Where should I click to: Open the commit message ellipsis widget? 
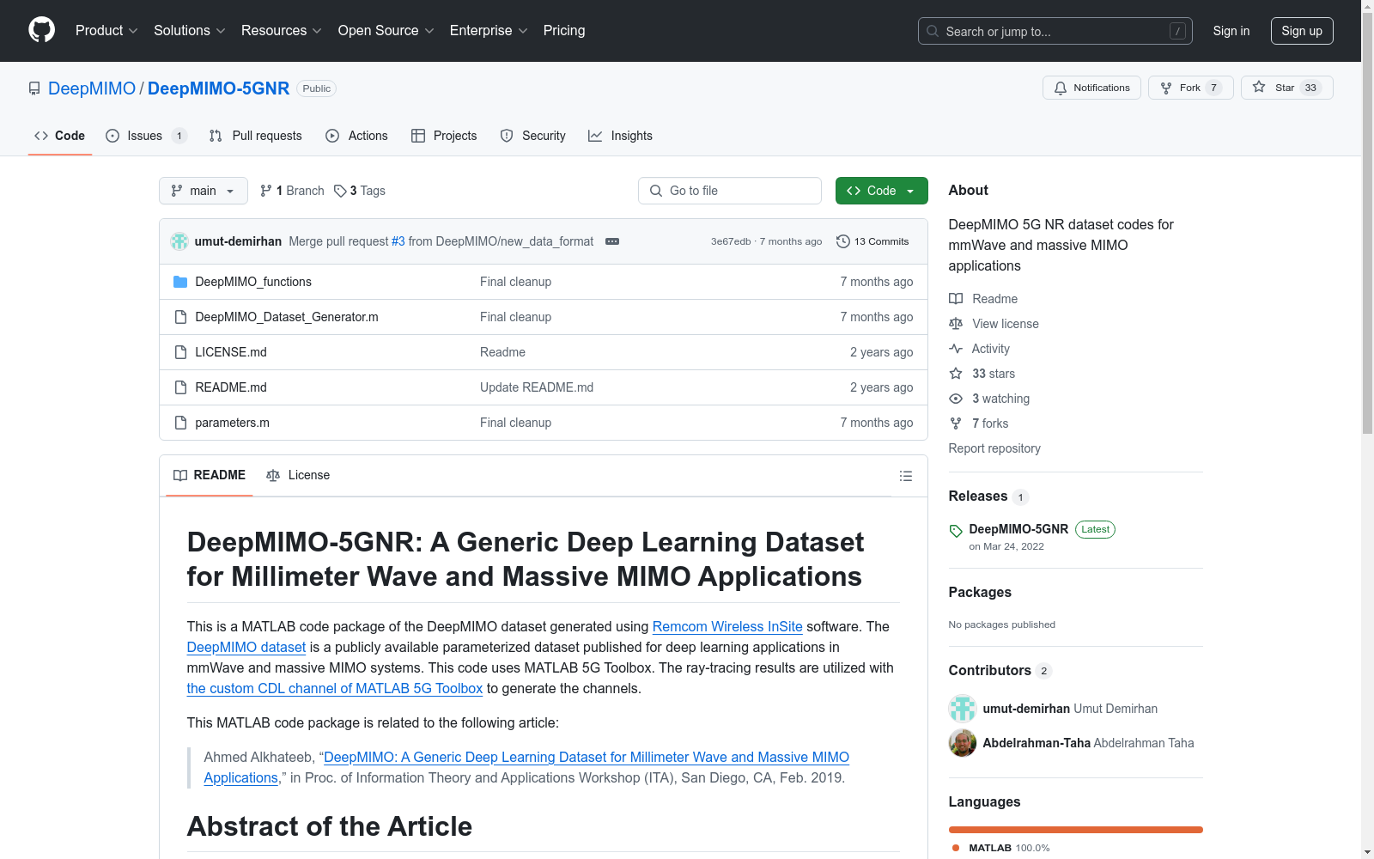(x=612, y=241)
